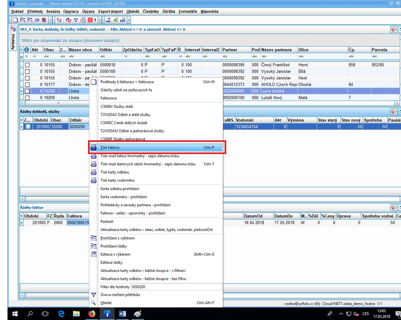
Task: Click the question-mark list icon in the toolbar
Action: coord(59,20)
